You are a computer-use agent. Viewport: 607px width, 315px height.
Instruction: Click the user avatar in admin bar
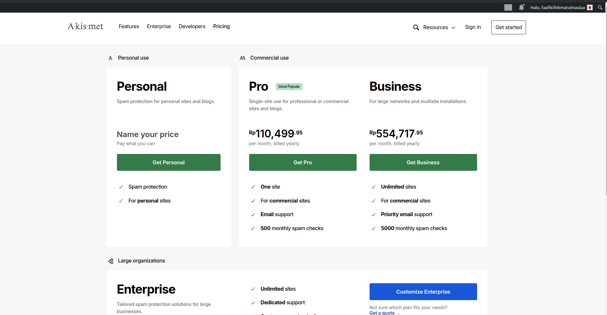coord(590,7)
